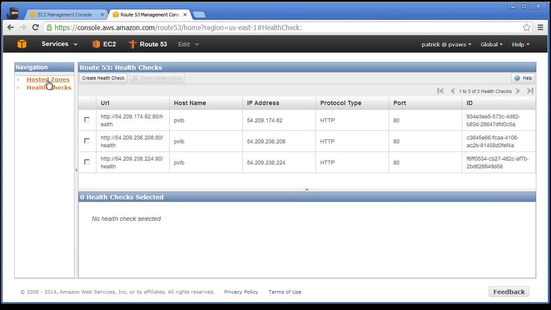
Task: Close the Route 53 Management Console tab
Action: tap(186, 14)
